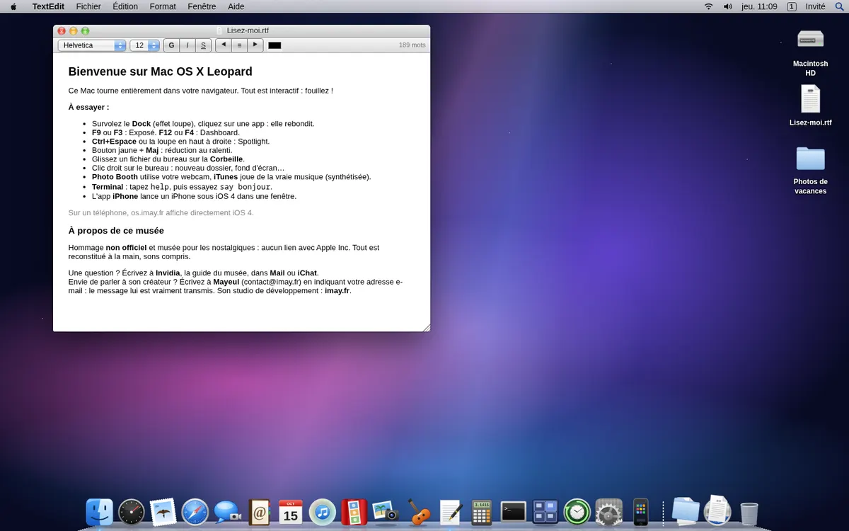Open the Fenêtre menu
849x531 pixels.
202,6
